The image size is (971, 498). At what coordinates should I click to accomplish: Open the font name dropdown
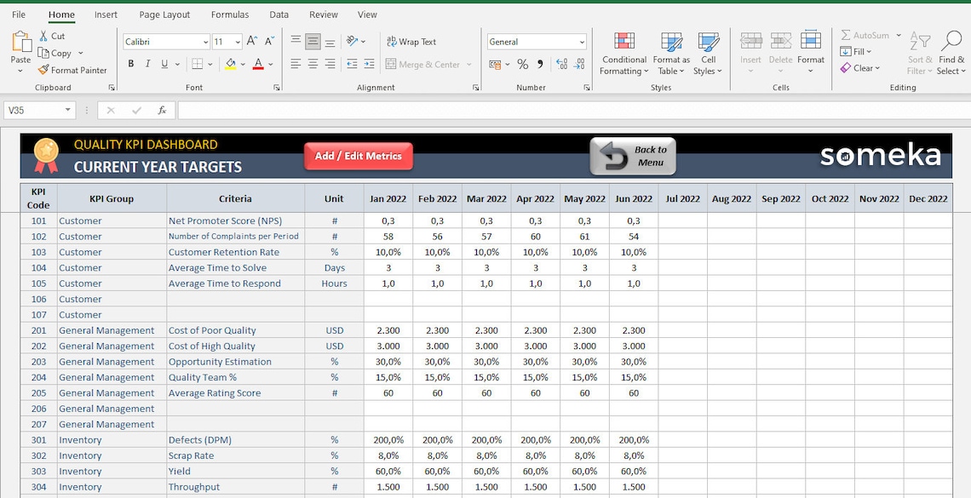[204, 41]
